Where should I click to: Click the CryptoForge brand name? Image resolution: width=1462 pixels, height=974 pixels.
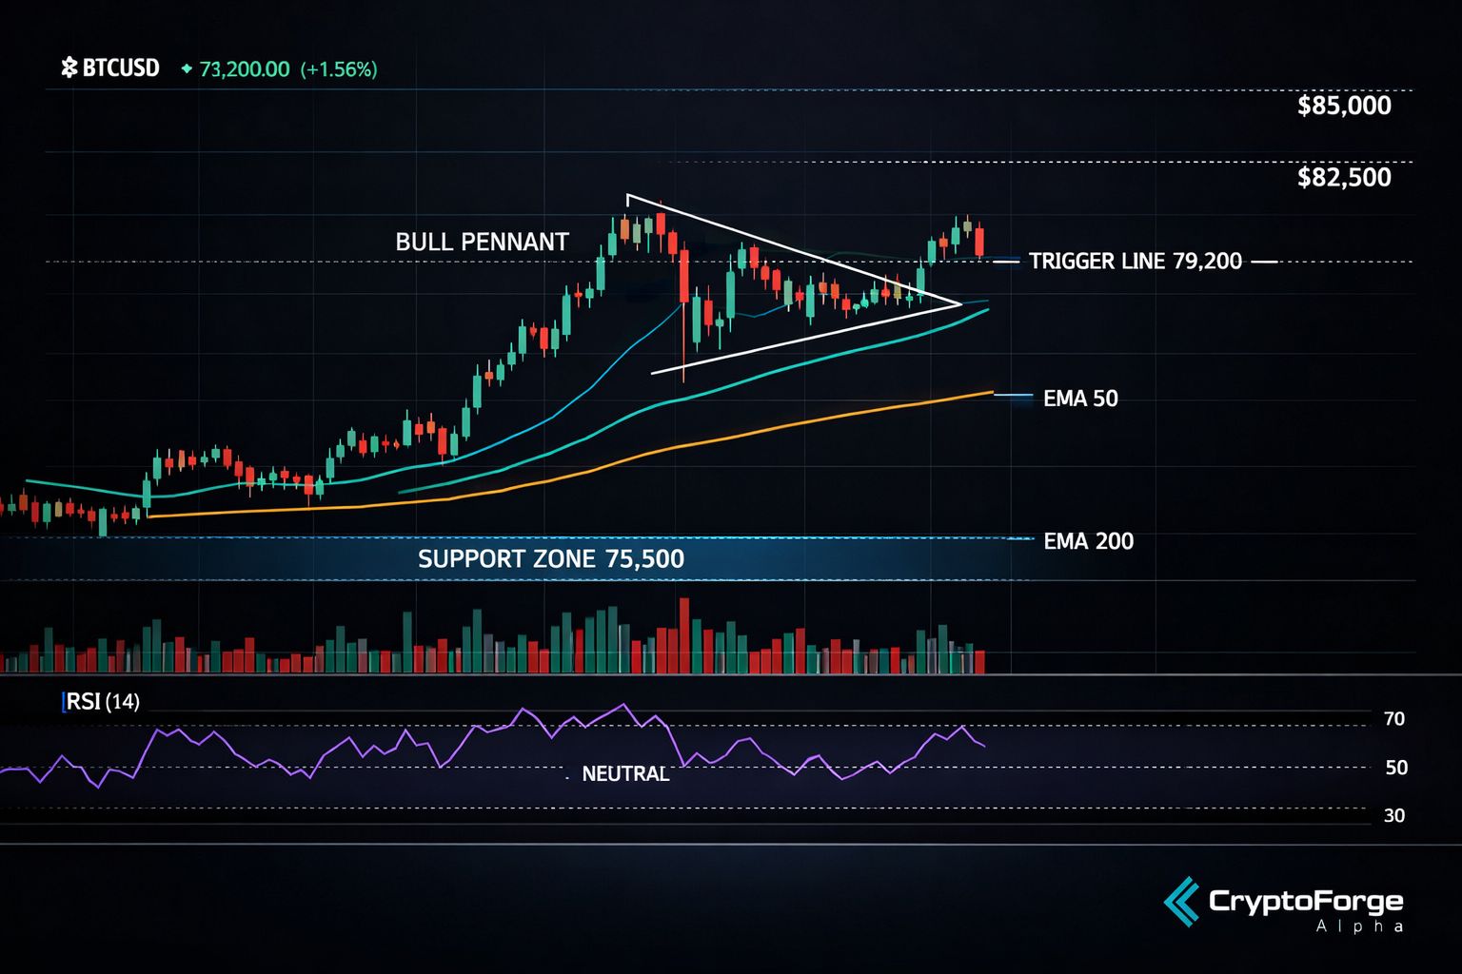click(1306, 901)
